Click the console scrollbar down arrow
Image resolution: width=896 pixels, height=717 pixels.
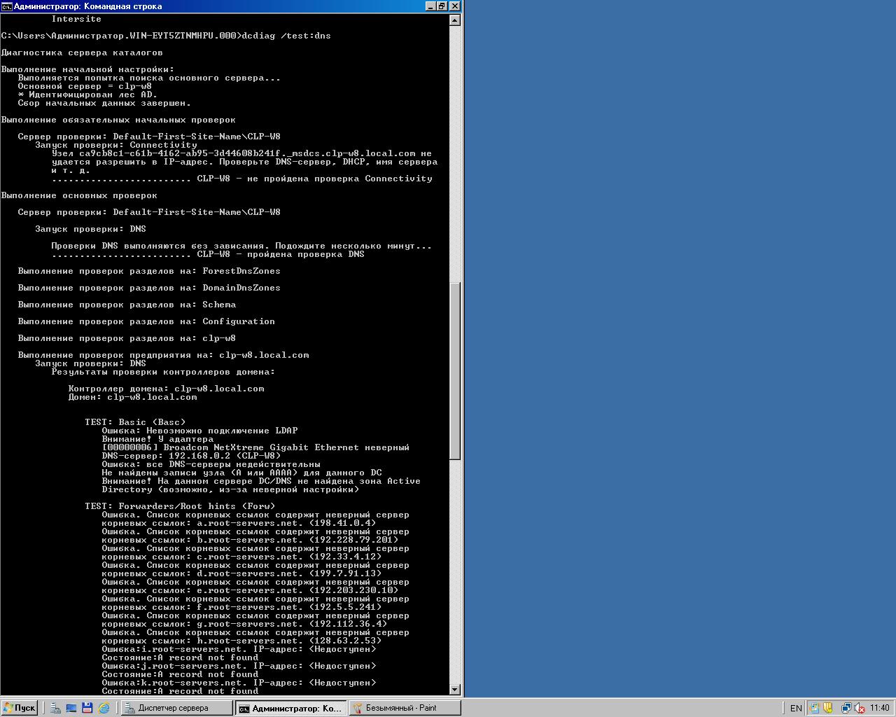pyautogui.click(x=455, y=690)
